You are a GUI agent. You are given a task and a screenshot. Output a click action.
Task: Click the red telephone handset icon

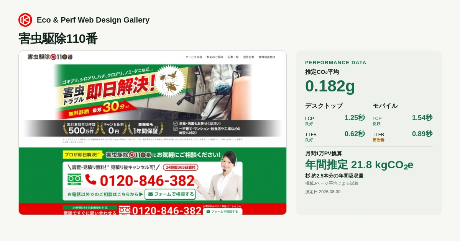91,179
